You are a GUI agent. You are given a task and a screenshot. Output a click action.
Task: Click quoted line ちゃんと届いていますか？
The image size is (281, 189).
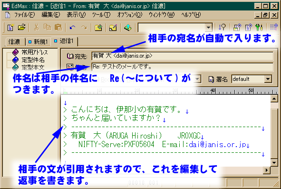pos(116,118)
